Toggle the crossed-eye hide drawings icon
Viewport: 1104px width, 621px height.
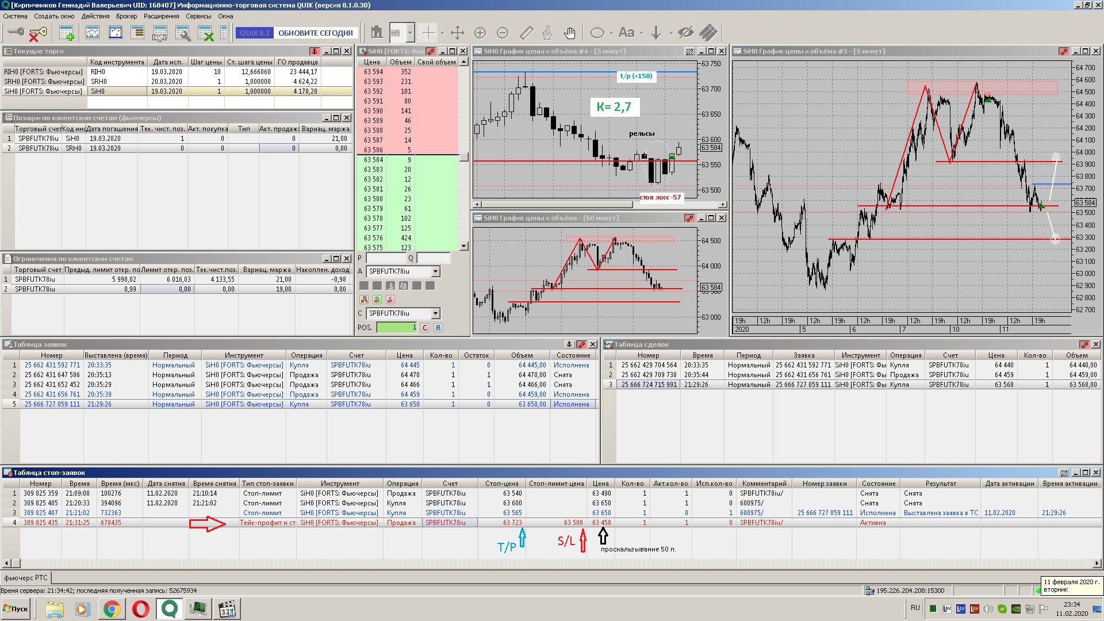point(685,33)
